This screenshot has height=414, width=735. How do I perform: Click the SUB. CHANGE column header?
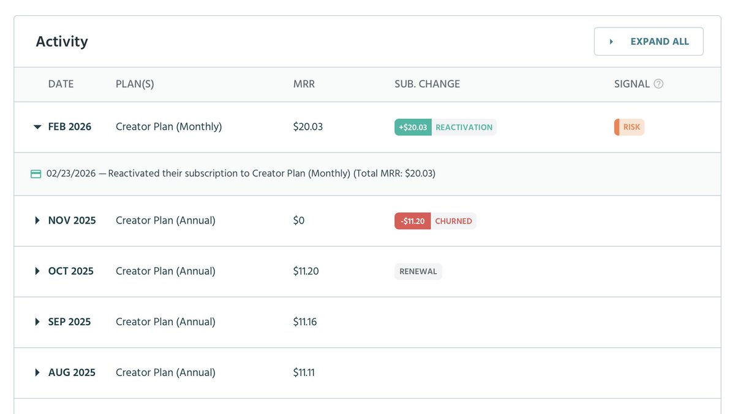coord(427,84)
